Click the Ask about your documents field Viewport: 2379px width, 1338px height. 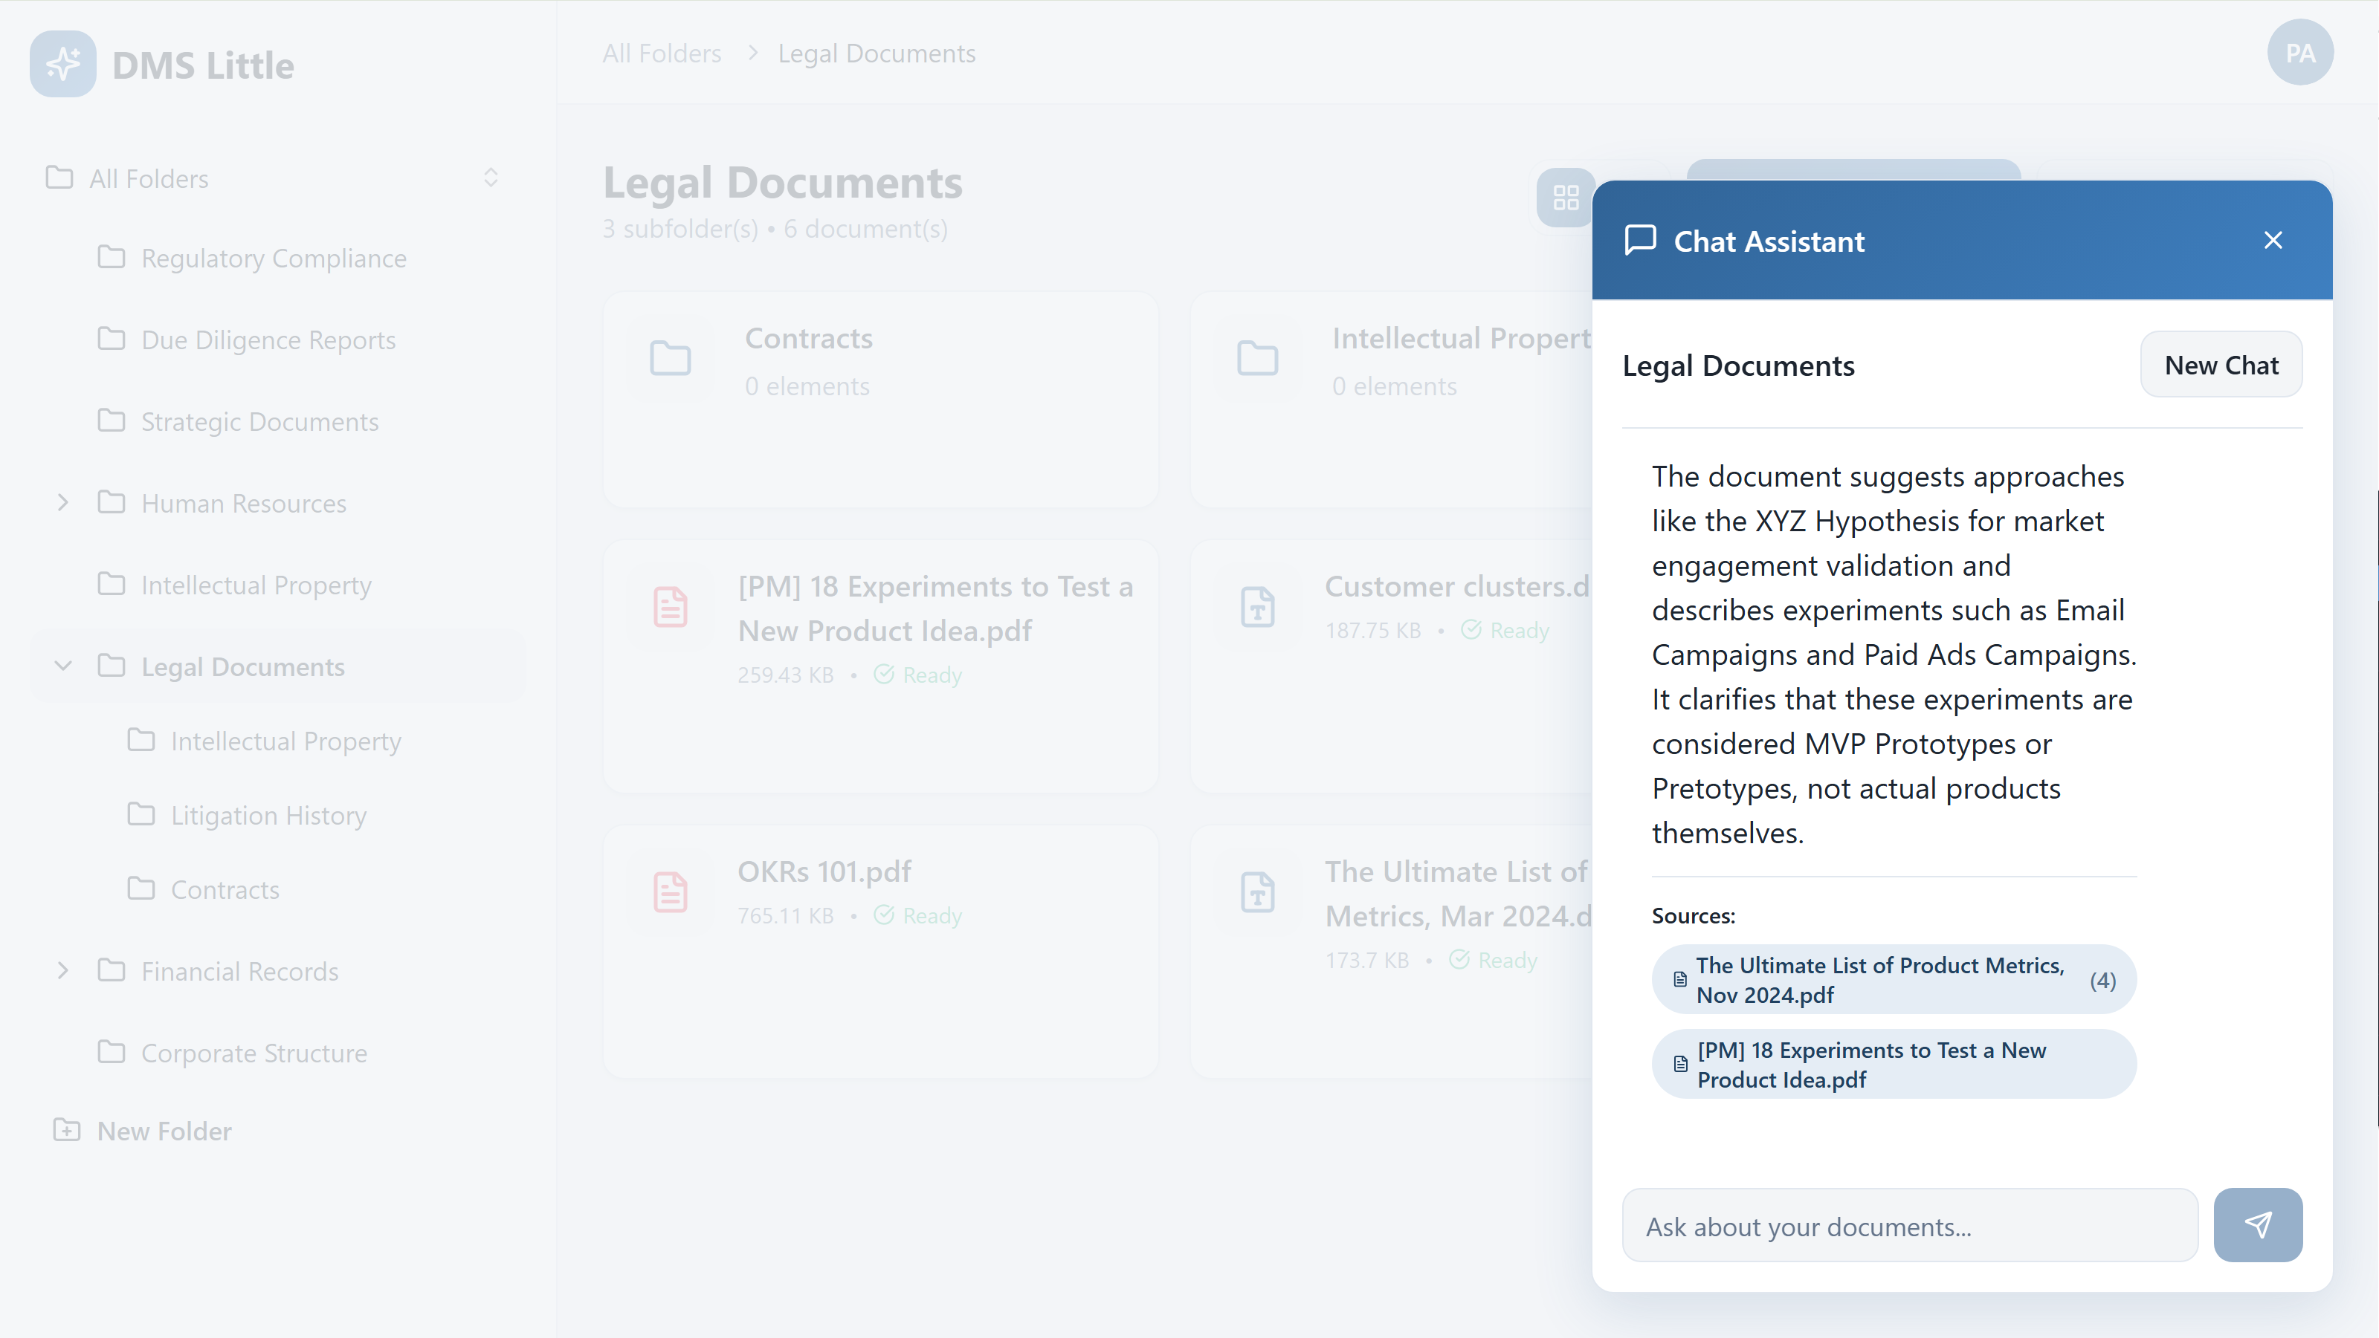pyautogui.click(x=1909, y=1227)
